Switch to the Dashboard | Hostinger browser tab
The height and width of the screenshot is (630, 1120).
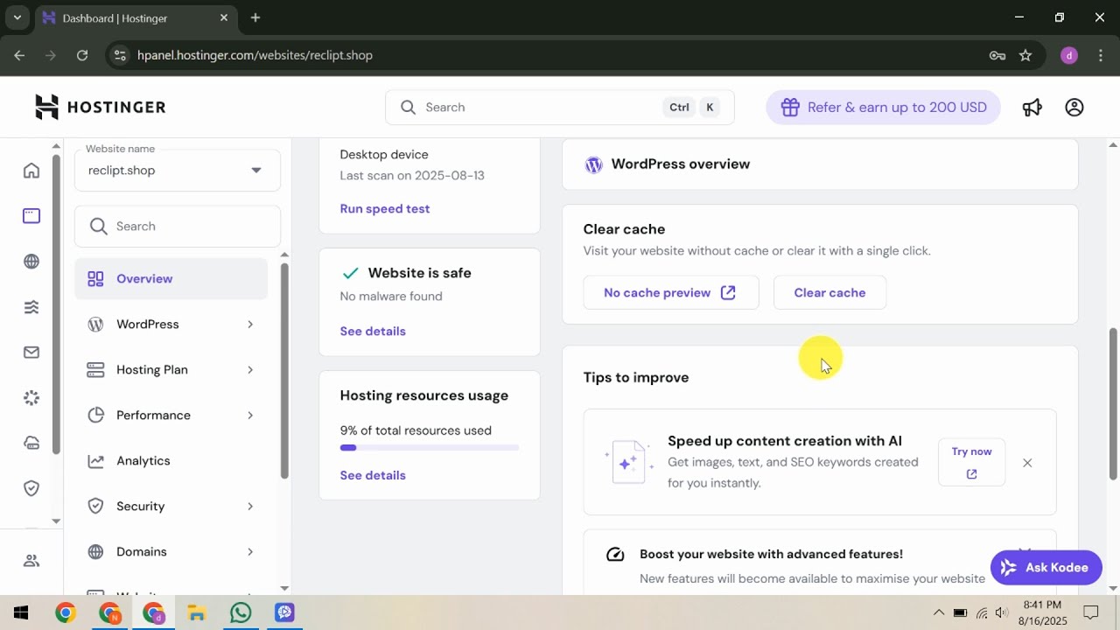point(136,18)
